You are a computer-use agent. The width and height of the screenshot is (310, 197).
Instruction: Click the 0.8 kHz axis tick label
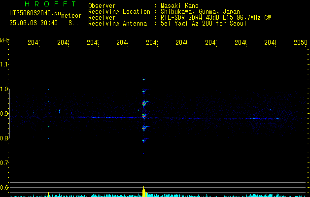click(x=4, y=138)
